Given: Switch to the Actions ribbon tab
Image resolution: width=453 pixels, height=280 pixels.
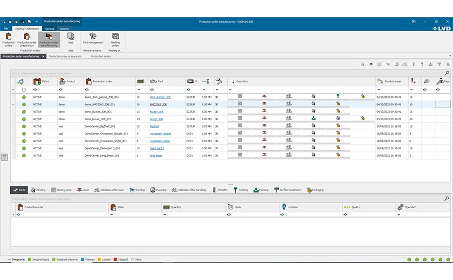Looking at the screenshot, I should (64, 29).
